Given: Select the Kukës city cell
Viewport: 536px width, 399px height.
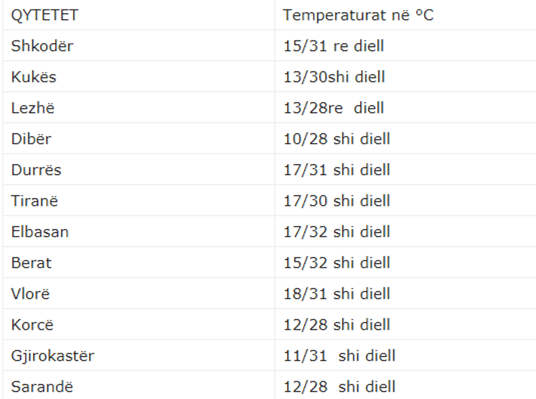Looking at the screenshot, I should tap(34, 77).
